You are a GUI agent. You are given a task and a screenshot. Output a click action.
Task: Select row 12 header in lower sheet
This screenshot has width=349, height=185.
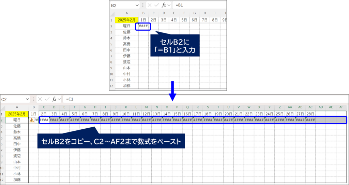2,180
